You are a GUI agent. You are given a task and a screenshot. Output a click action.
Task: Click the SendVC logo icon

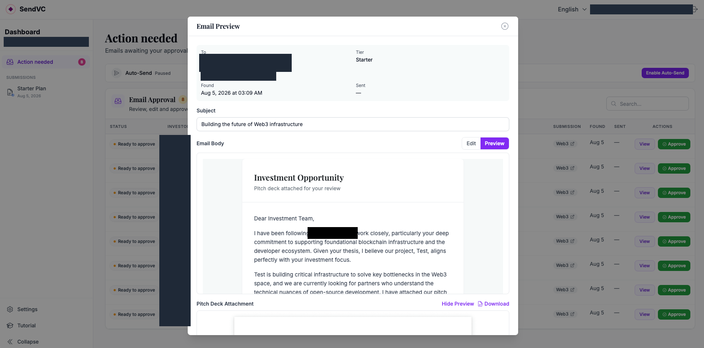11,9
